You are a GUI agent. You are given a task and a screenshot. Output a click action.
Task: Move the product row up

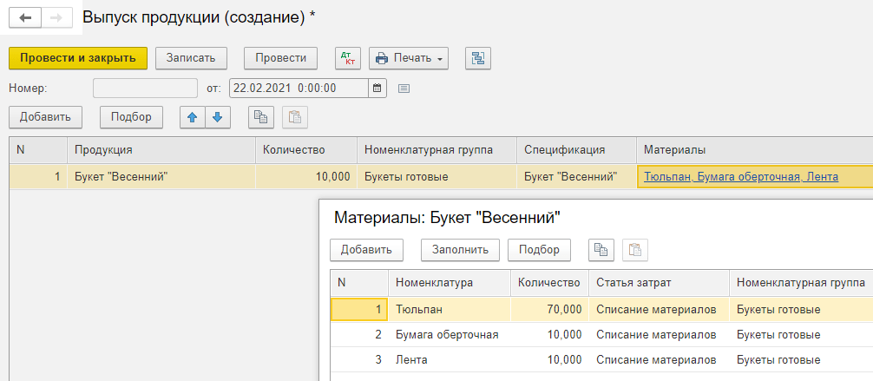(193, 117)
